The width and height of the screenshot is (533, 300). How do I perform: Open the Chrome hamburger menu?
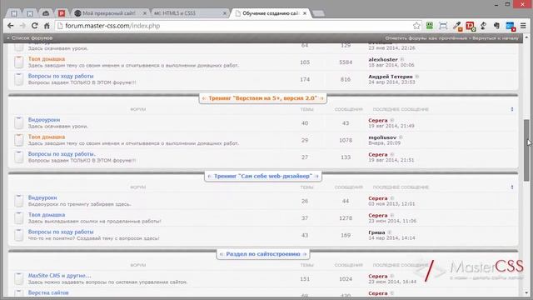click(x=523, y=26)
